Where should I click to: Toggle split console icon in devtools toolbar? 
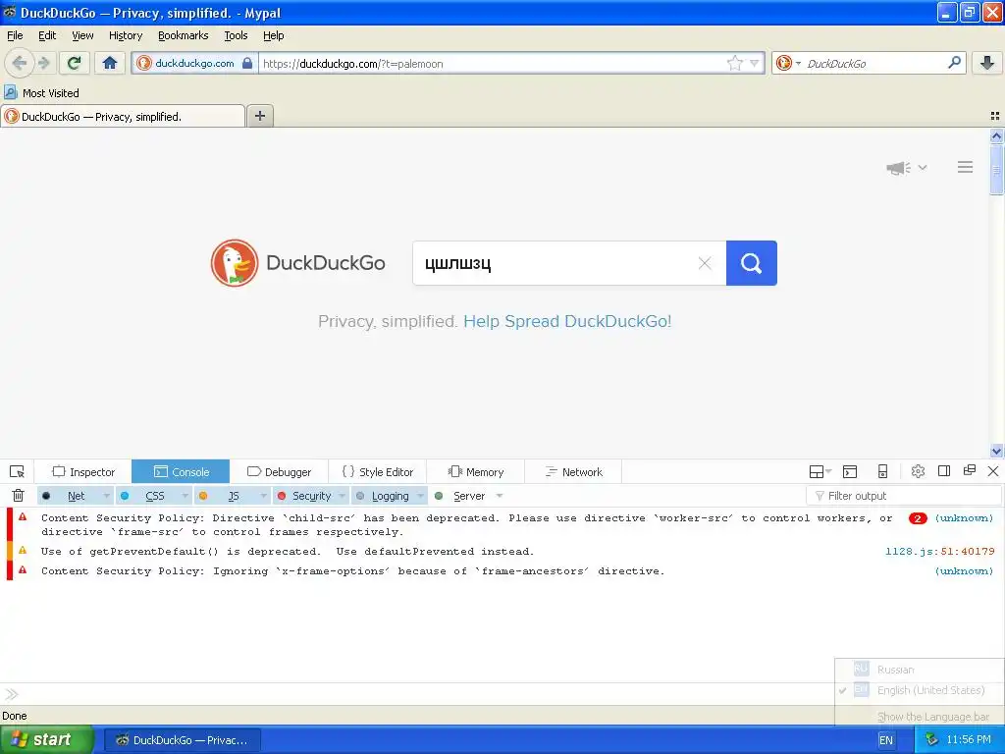pyautogui.click(x=850, y=472)
